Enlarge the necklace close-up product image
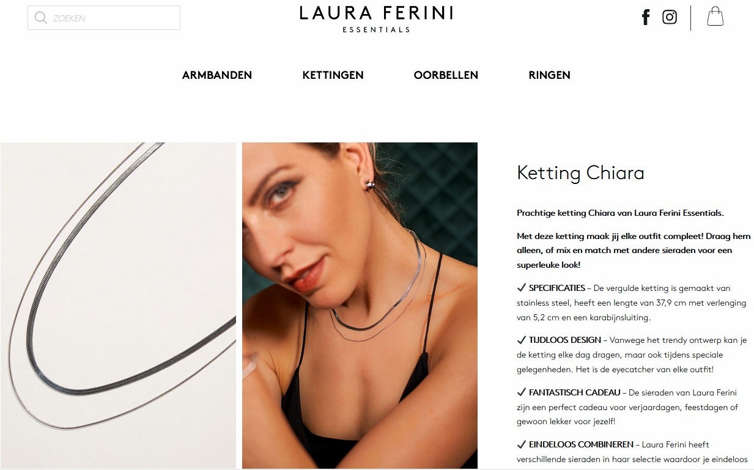Image resolution: width=754 pixels, height=470 pixels. (x=118, y=306)
